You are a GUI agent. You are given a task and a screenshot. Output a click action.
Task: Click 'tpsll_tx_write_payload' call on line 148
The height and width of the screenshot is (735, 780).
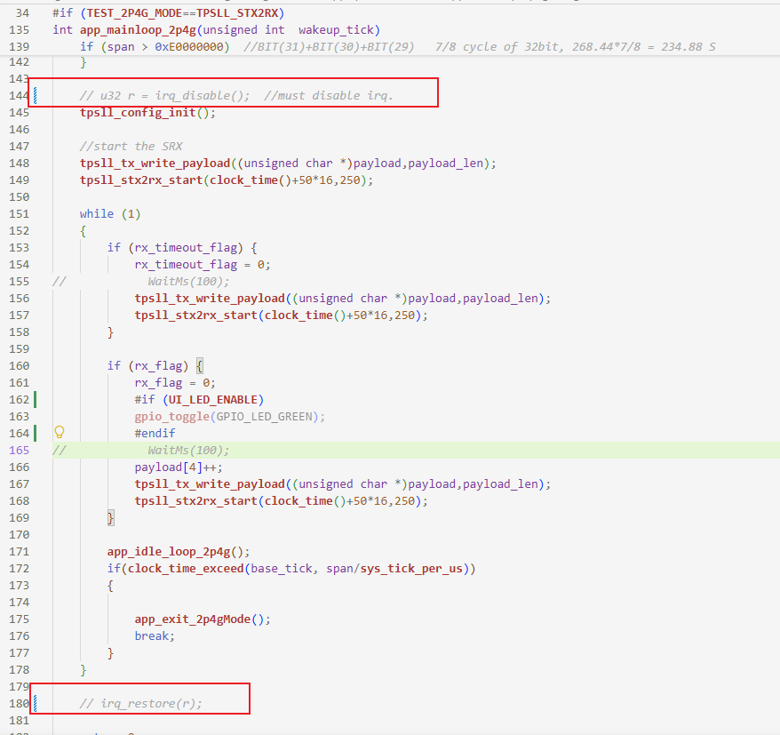pos(288,164)
